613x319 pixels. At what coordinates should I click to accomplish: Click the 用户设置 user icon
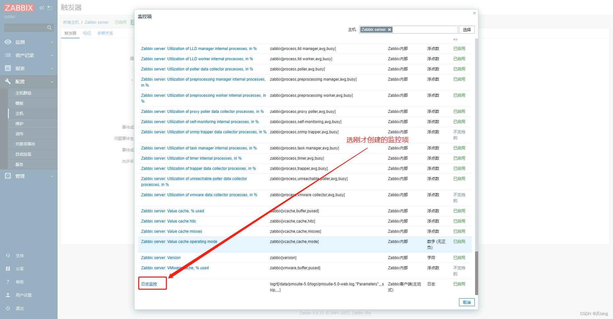[x=8, y=295]
